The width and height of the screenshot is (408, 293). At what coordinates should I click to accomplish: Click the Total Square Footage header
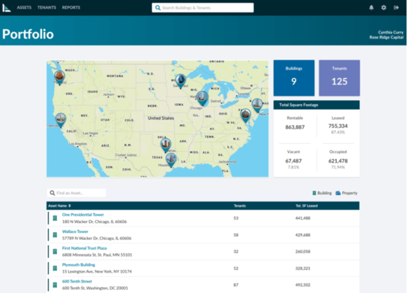tap(317, 105)
